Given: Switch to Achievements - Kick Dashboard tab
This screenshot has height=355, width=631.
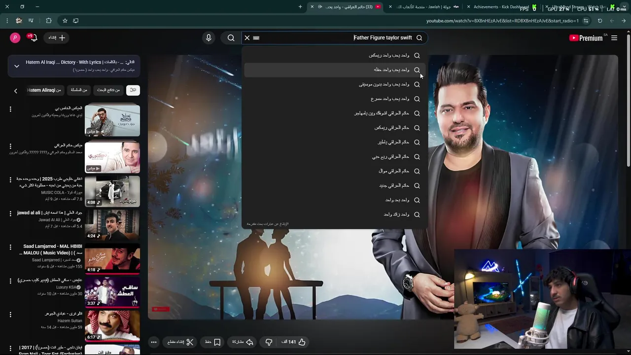Looking at the screenshot, I should point(501,7).
